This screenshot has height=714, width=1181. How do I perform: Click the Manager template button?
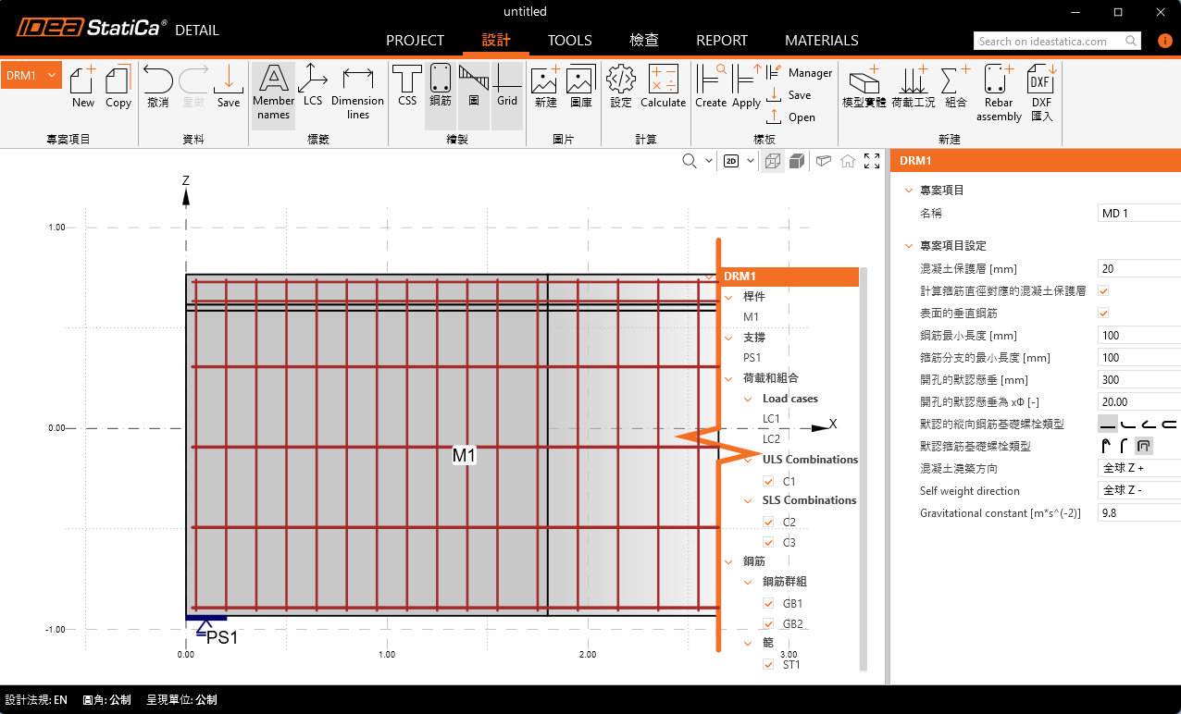[x=801, y=73]
